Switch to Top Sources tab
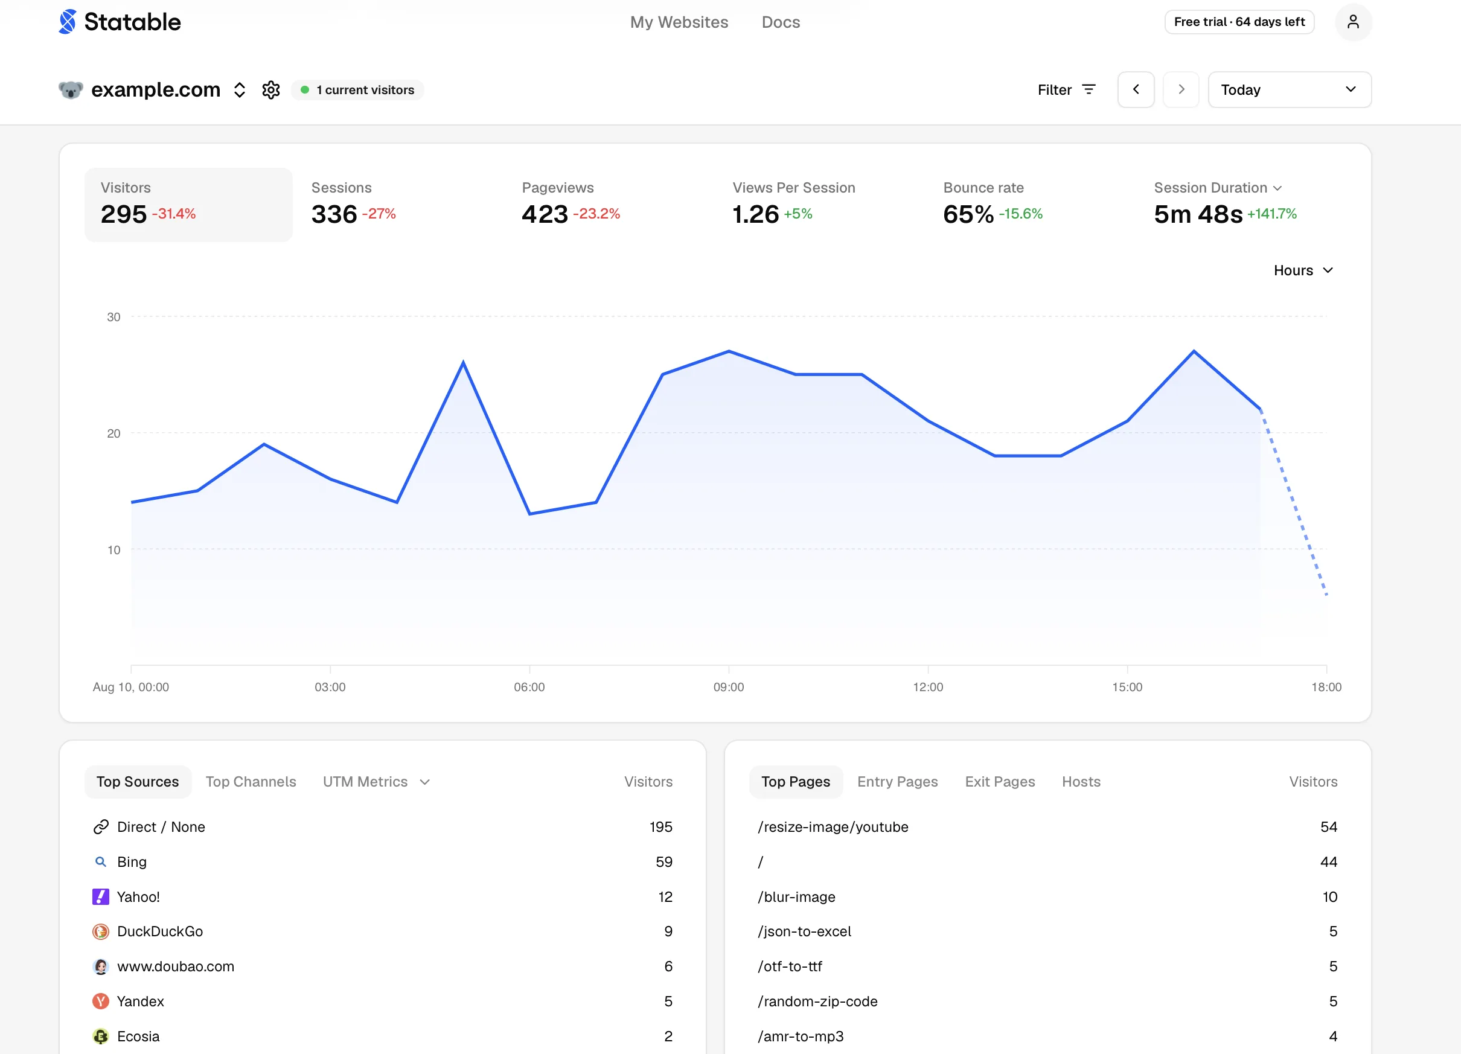 [x=138, y=782]
